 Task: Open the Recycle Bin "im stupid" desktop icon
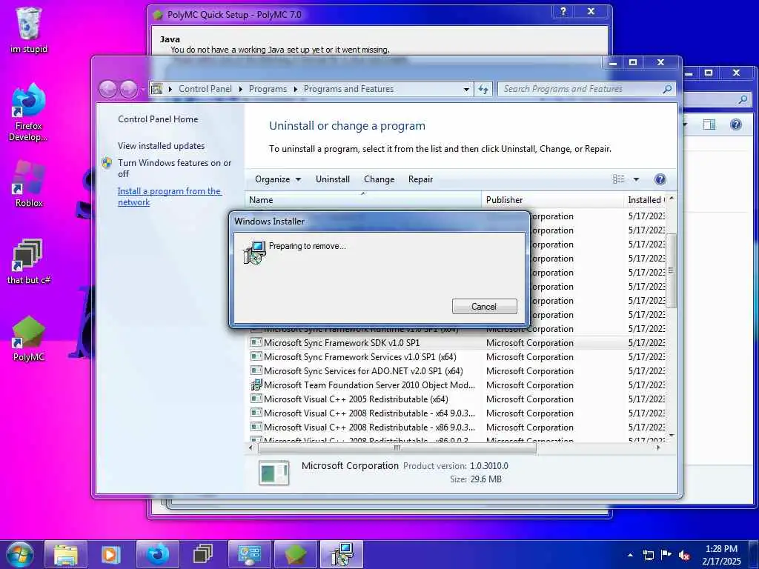click(29, 30)
